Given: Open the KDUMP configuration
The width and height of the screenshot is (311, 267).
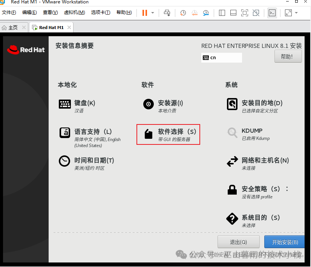Looking at the screenshot, I should pos(252,131).
